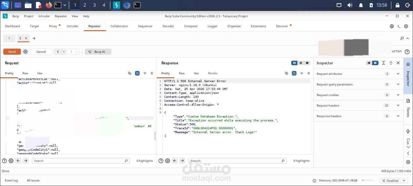Image resolution: width=413 pixels, height=186 pixels.
Task: Open the Repeater menu in menu bar
Action: click(x=61, y=16)
